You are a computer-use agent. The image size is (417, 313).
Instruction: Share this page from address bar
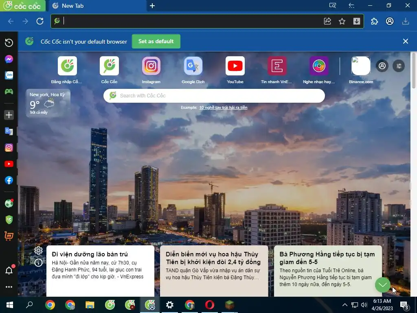327,21
